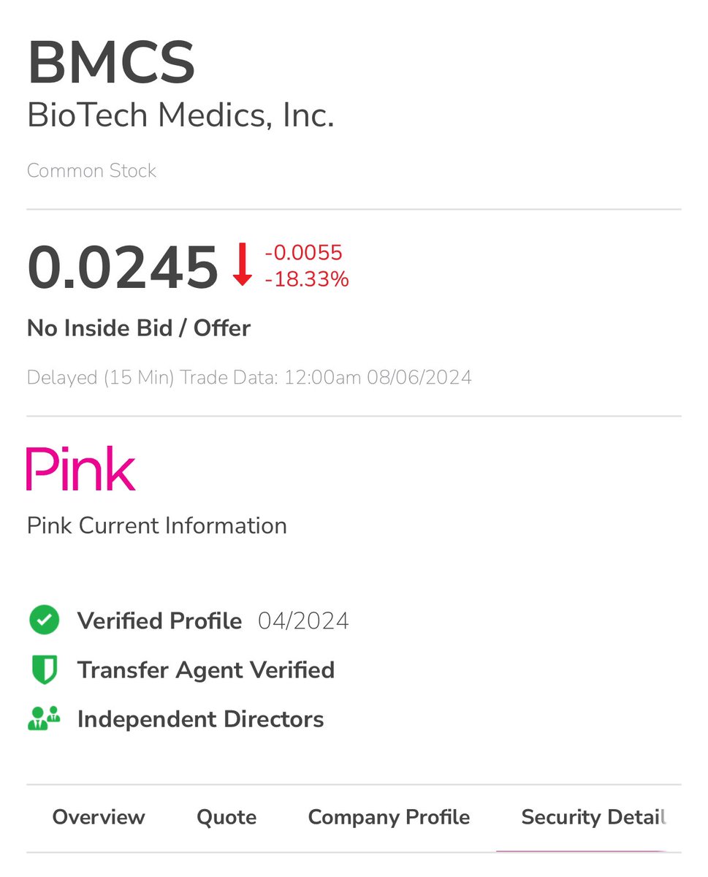This screenshot has width=708, height=877.
Task: Switch to the Quote tab
Action: (x=227, y=817)
